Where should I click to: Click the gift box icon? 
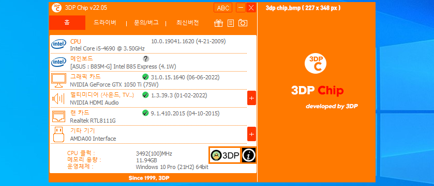click(218, 23)
